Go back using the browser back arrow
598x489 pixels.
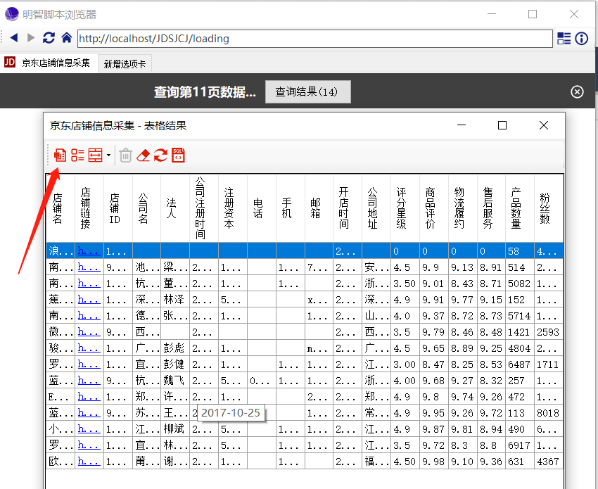[14, 38]
